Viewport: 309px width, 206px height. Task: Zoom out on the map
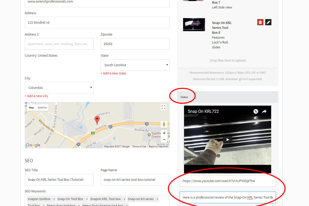(164, 140)
